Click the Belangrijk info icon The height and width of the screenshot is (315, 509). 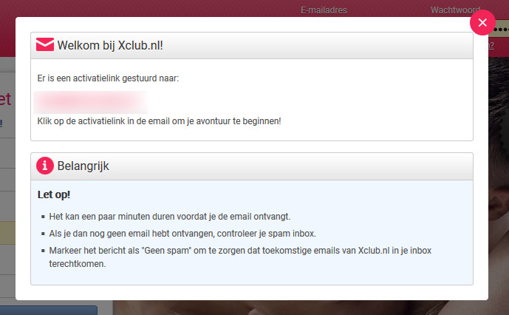coord(45,166)
